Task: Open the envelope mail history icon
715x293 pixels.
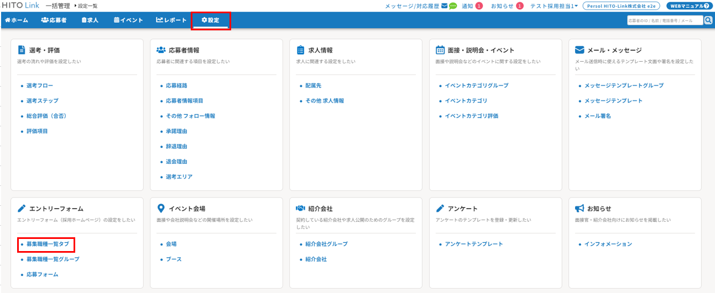Action: point(445,6)
